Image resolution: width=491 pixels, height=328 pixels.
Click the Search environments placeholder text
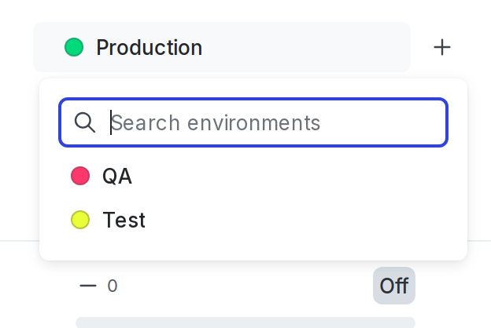tap(216, 122)
